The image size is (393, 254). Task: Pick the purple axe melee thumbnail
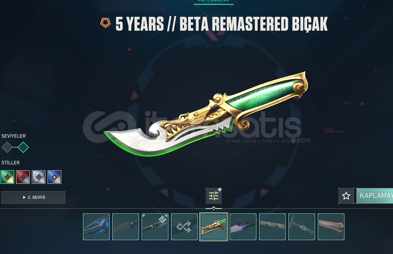point(302,227)
